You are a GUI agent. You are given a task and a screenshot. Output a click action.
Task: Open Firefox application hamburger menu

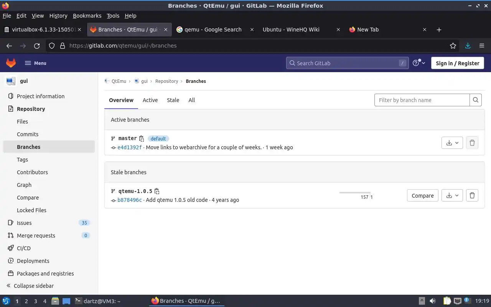coord(482,46)
